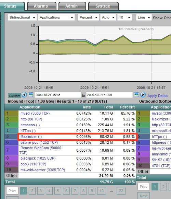Screen dimensions: 171x199
Task: Open 59152 (UDP) link in outbound table
Action: pos(161,160)
